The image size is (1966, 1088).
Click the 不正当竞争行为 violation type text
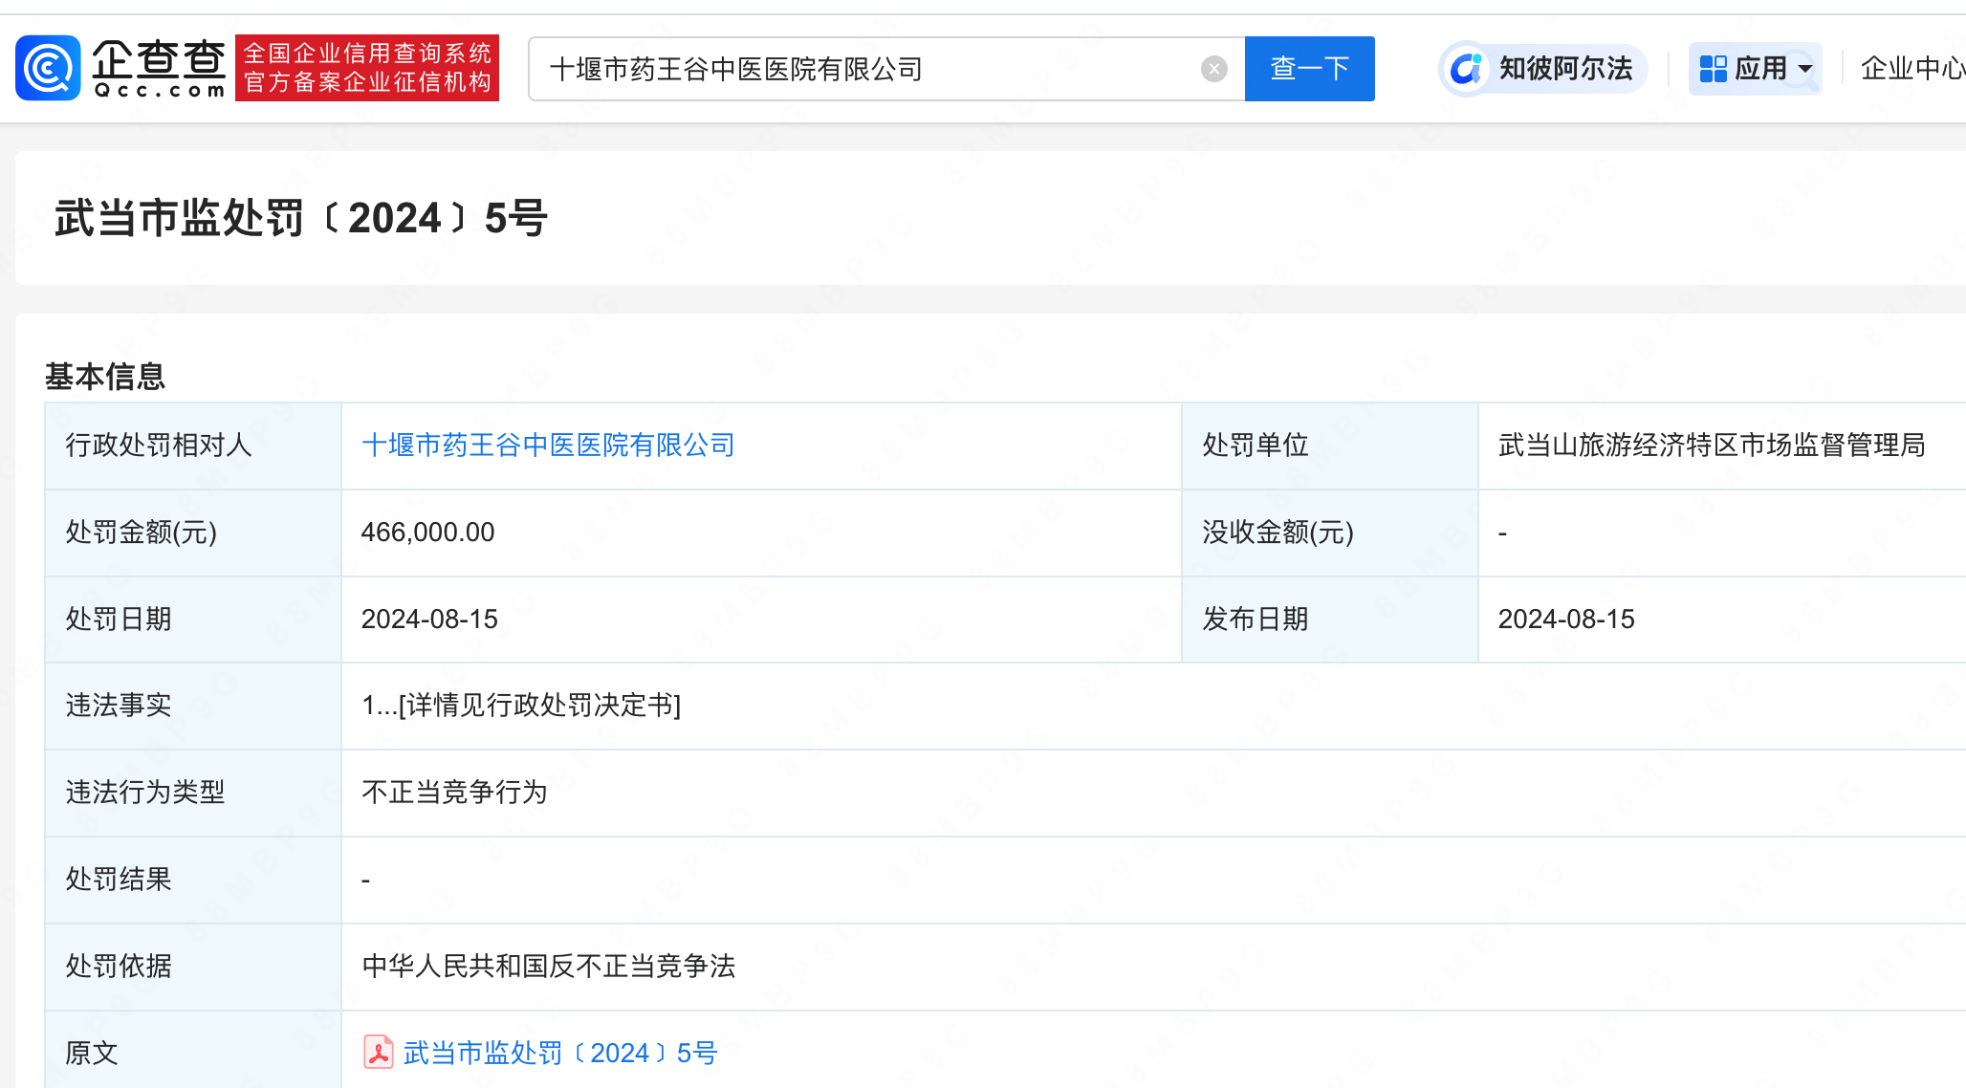(454, 793)
